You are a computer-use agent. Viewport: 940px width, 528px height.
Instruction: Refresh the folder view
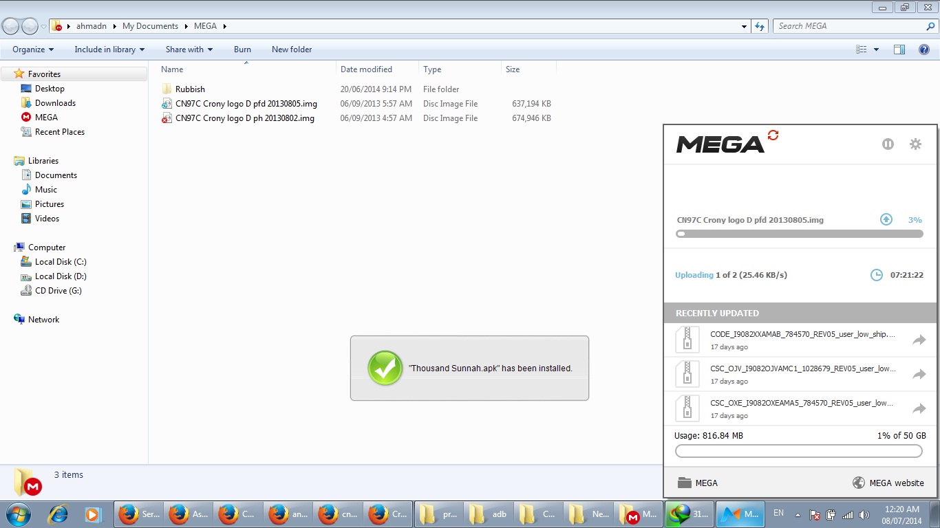point(760,26)
